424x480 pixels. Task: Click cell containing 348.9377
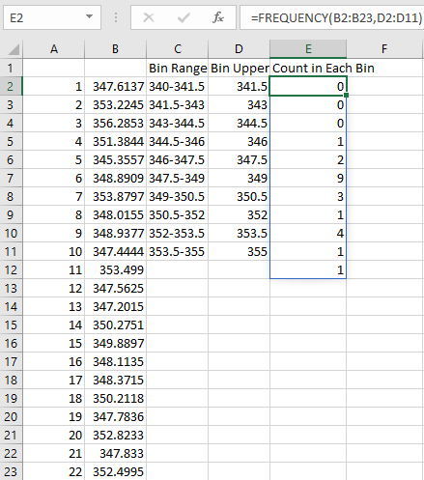(116, 233)
